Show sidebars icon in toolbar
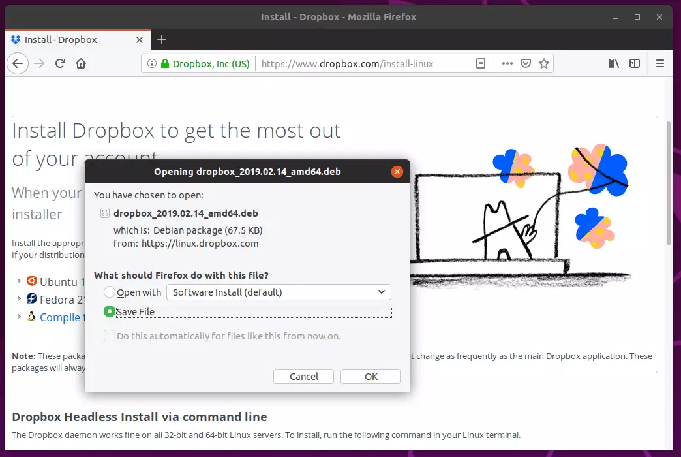The height and width of the screenshot is (457, 681). [635, 63]
